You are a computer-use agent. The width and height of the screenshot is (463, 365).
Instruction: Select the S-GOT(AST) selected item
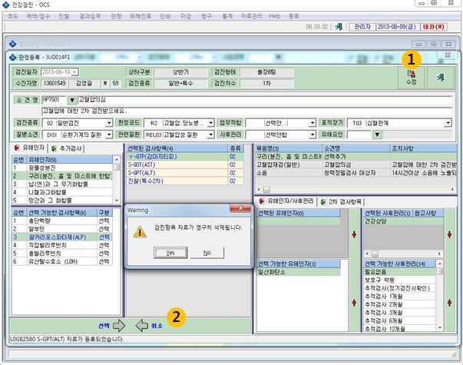coord(185,164)
